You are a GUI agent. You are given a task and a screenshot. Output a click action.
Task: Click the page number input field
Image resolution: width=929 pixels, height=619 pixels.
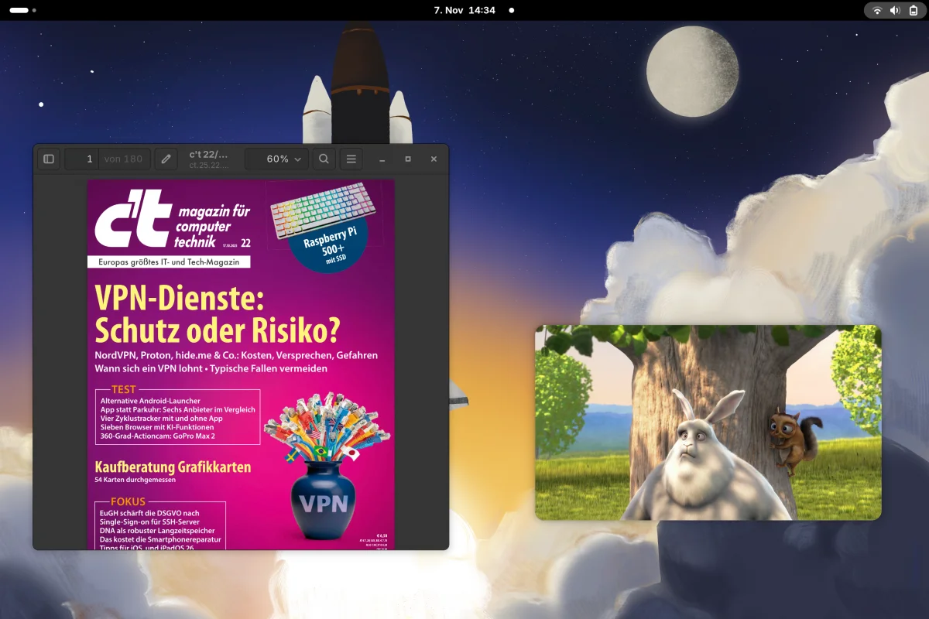[82, 159]
